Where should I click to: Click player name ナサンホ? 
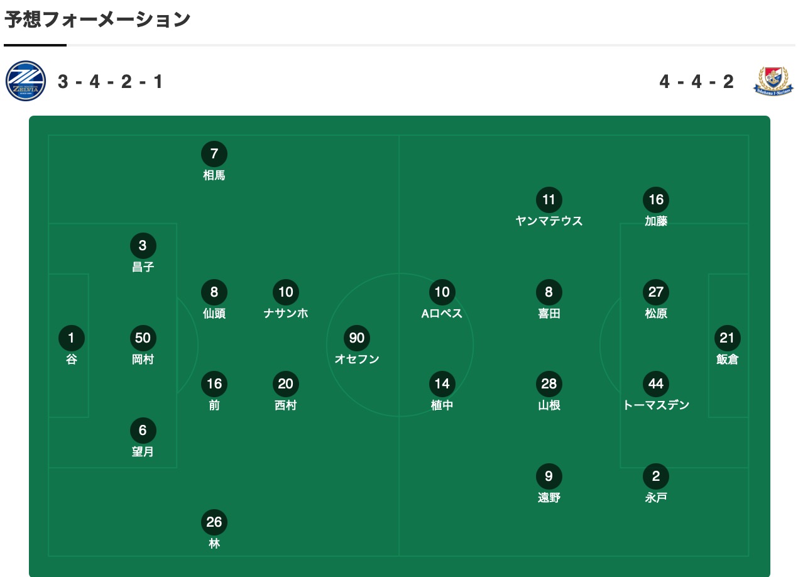pos(286,313)
